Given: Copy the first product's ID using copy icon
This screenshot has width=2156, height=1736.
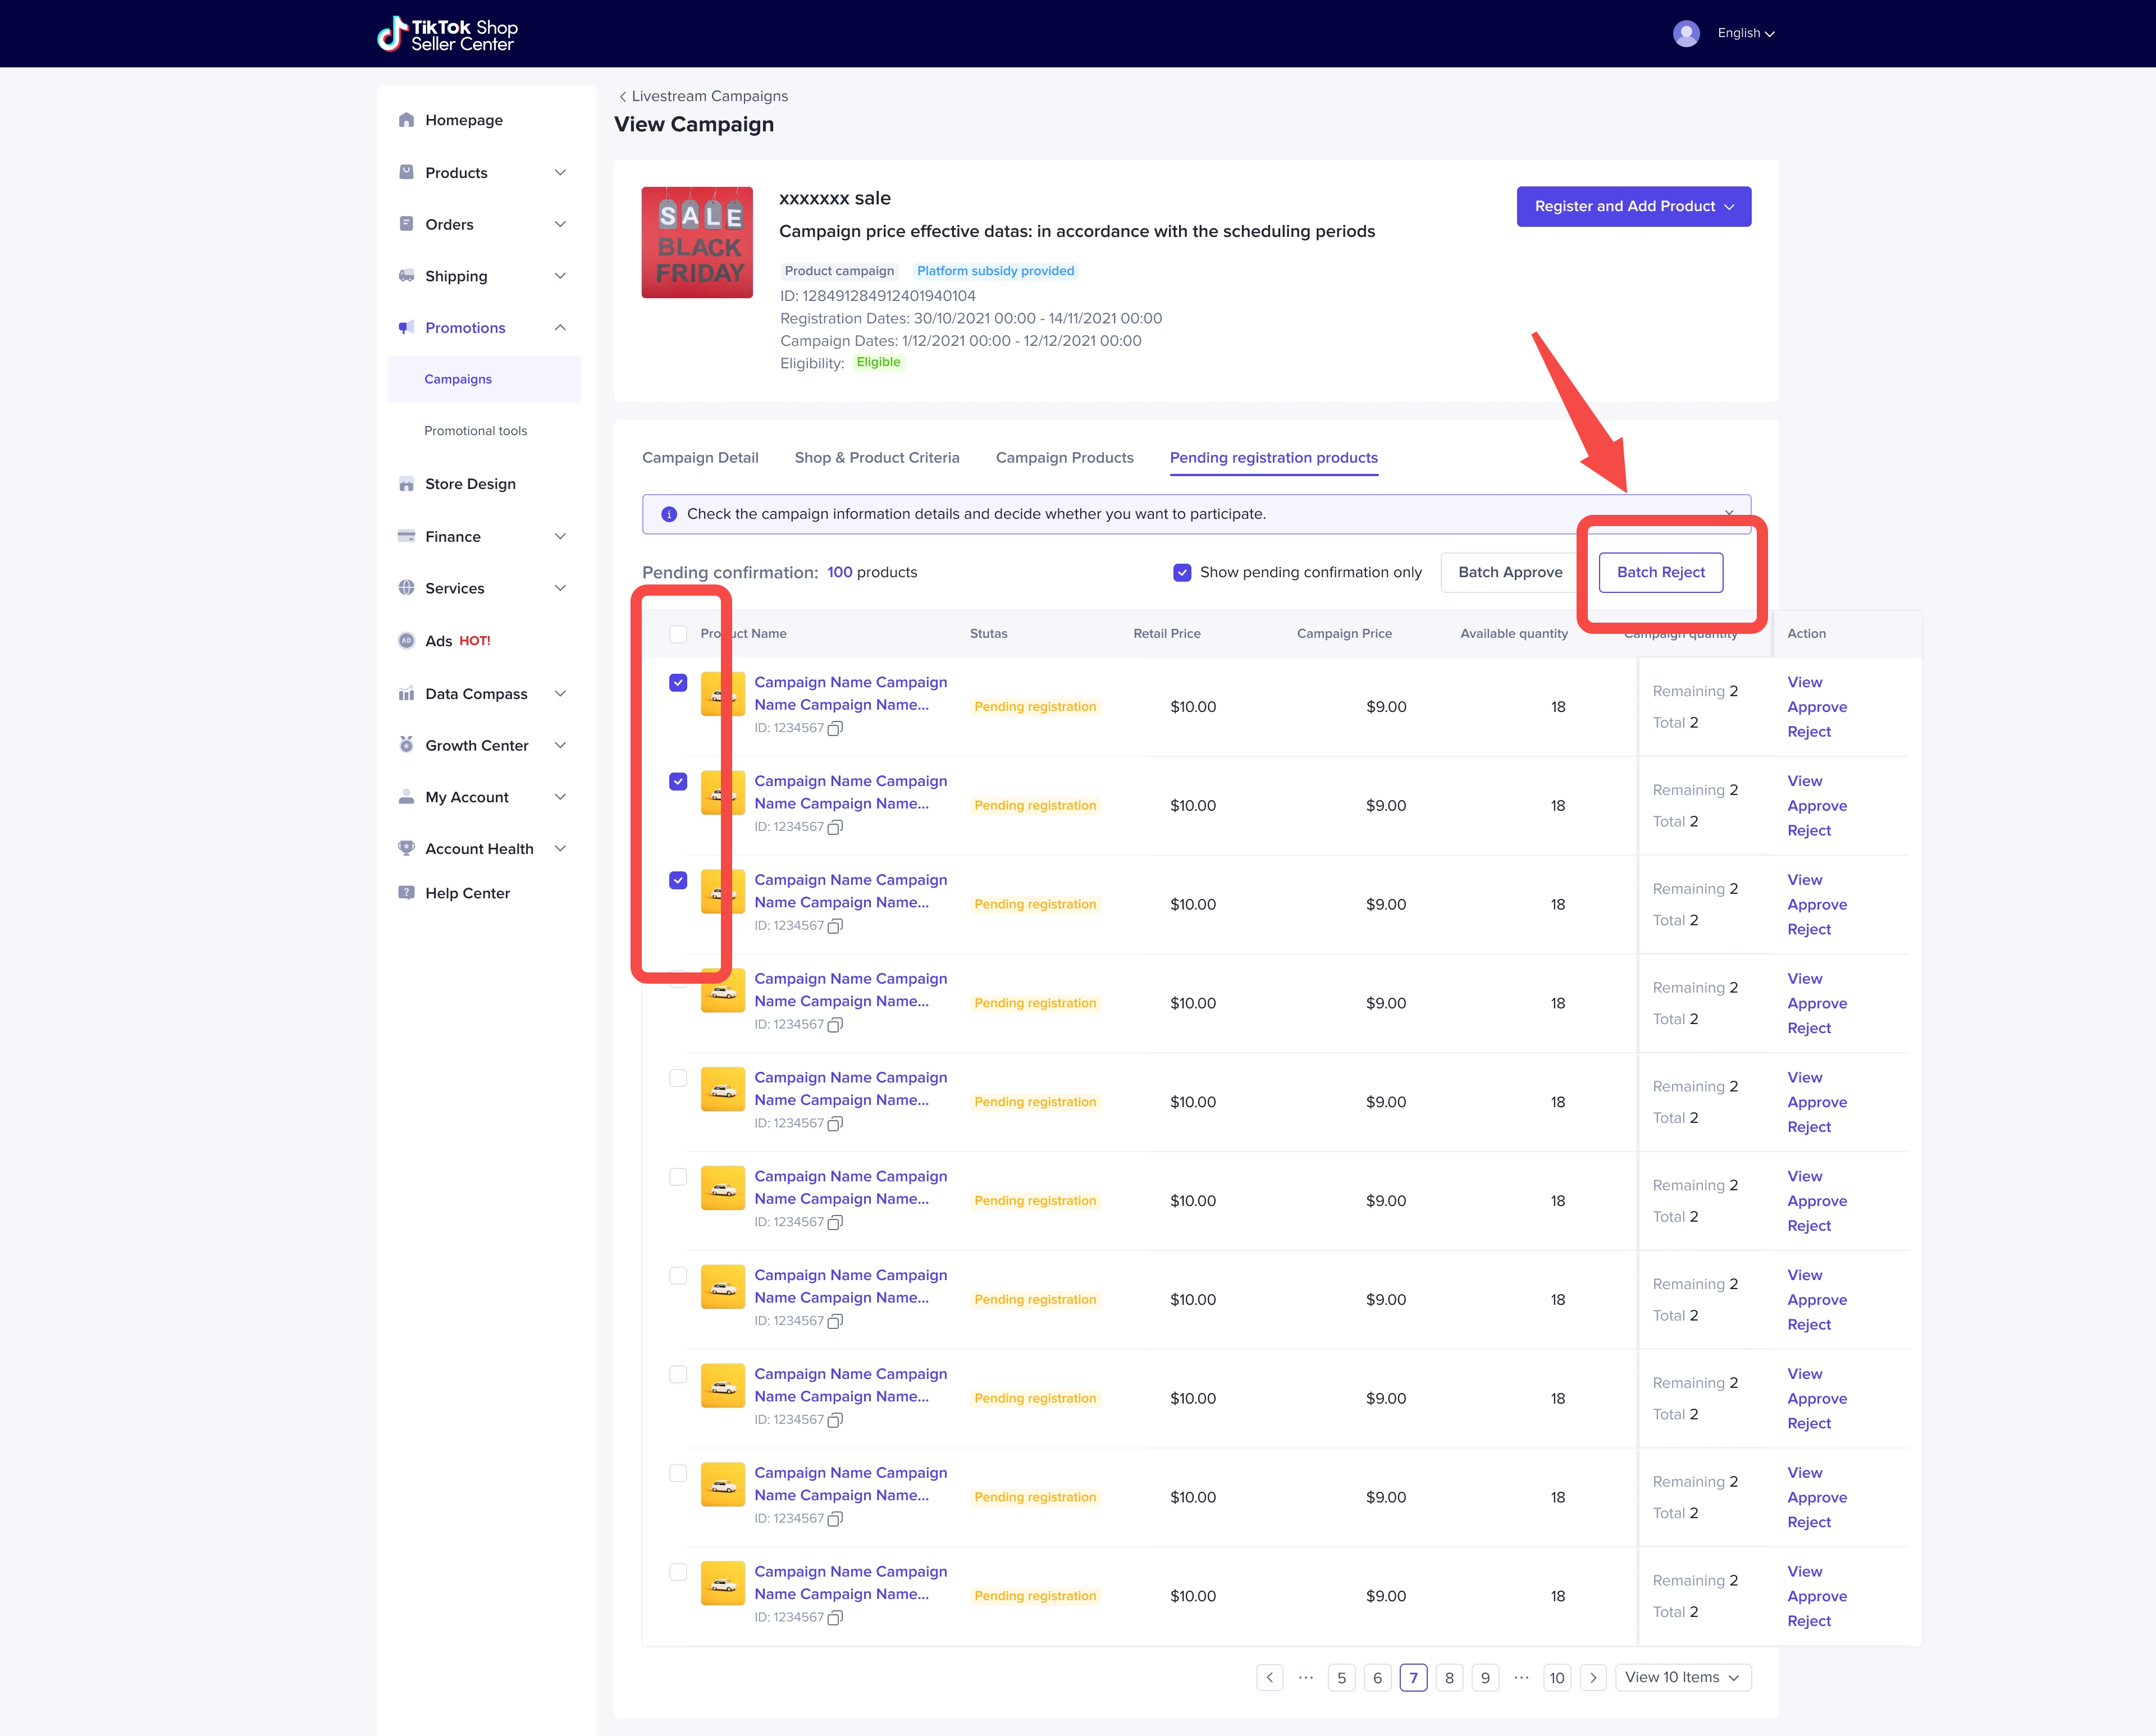Looking at the screenshot, I should click(836, 728).
